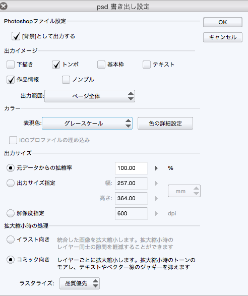Image resolution: width=248 pixels, height=296 pixels.
Task: Open the ラスタライズ 品質優先 dropdown
Action: point(80,283)
